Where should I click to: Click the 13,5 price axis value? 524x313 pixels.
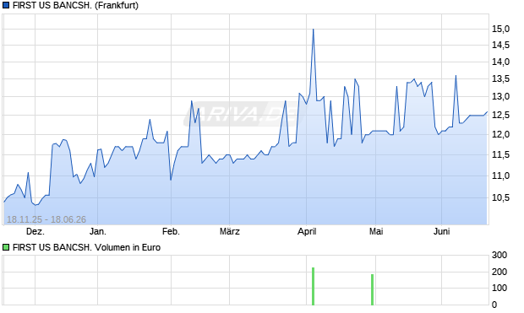500,79
